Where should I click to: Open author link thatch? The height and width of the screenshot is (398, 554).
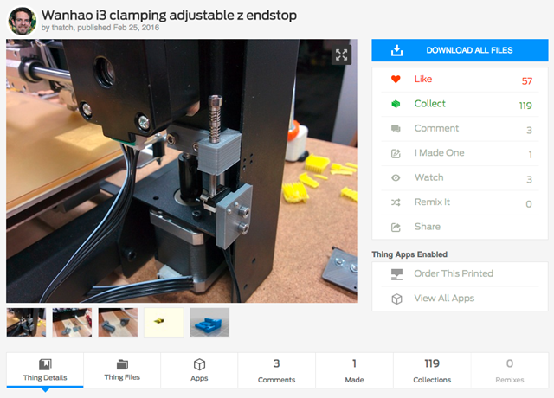pos(62,28)
